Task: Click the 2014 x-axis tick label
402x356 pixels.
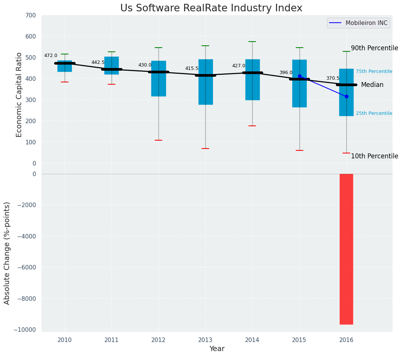Action: 252,340
